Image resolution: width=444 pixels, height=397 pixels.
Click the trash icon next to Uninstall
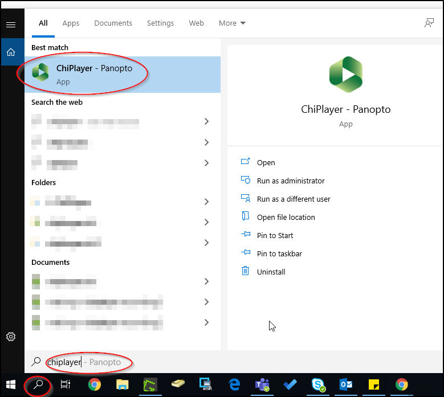pos(245,271)
